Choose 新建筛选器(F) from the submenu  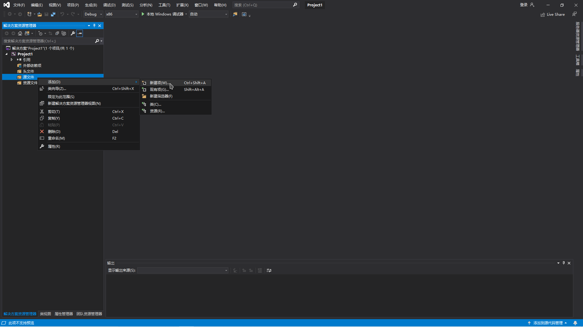tap(176, 96)
